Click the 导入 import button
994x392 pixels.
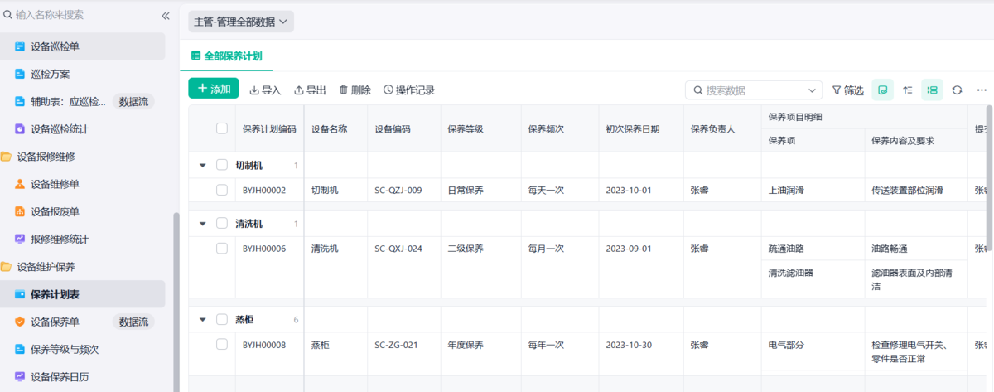(265, 90)
